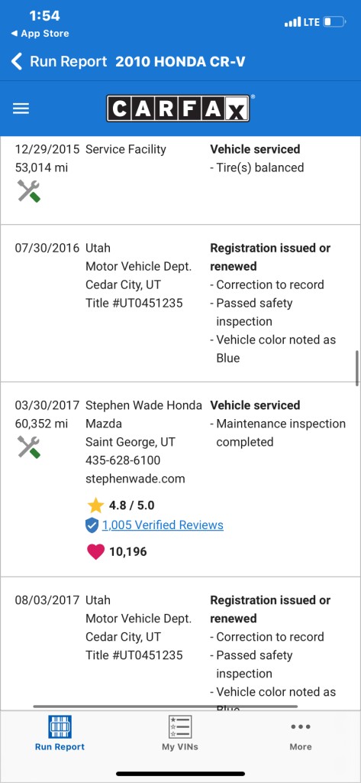Open the More tab
This screenshot has height=783, width=361.
pos(301,733)
